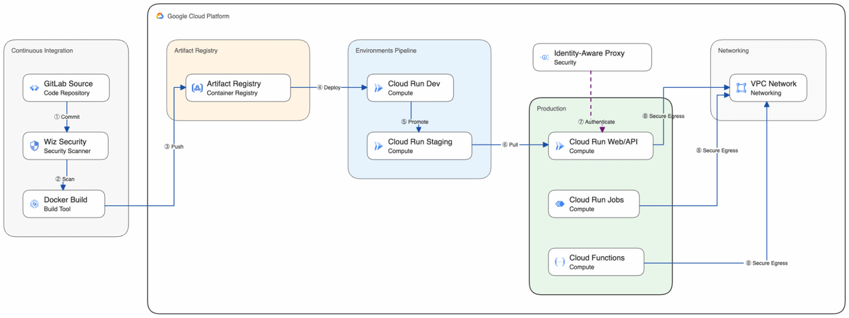The image size is (849, 318).
Task: Select the GitLab Source node
Action: (x=66, y=88)
